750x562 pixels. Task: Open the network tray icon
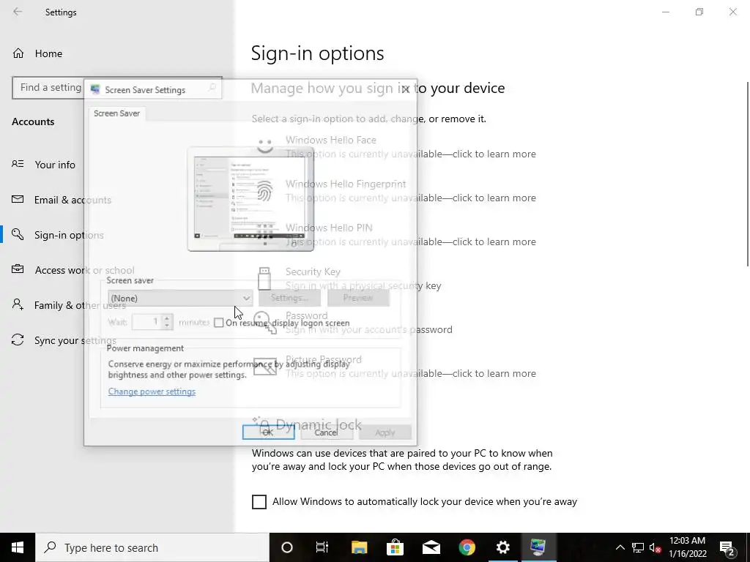[x=638, y=547]
